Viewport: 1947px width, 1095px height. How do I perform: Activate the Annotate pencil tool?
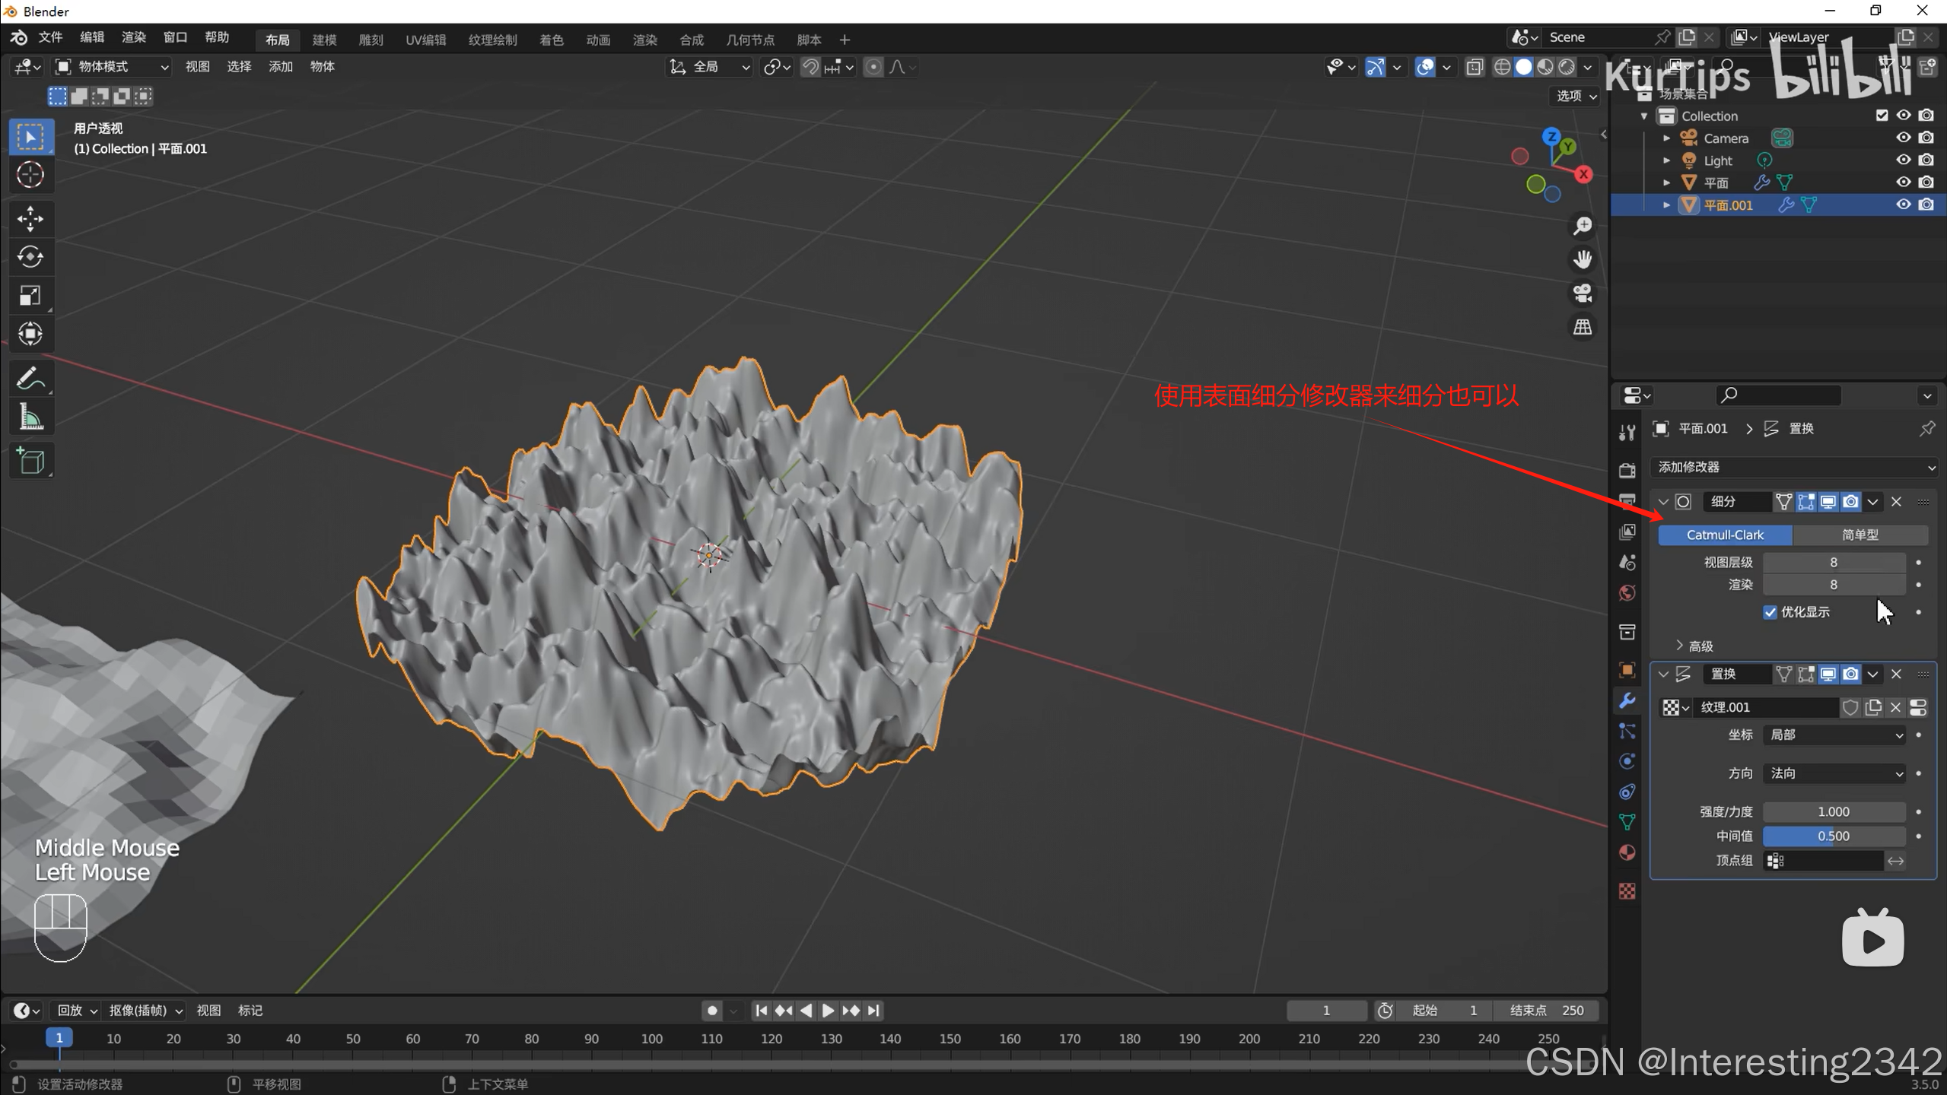click(30, 378)
